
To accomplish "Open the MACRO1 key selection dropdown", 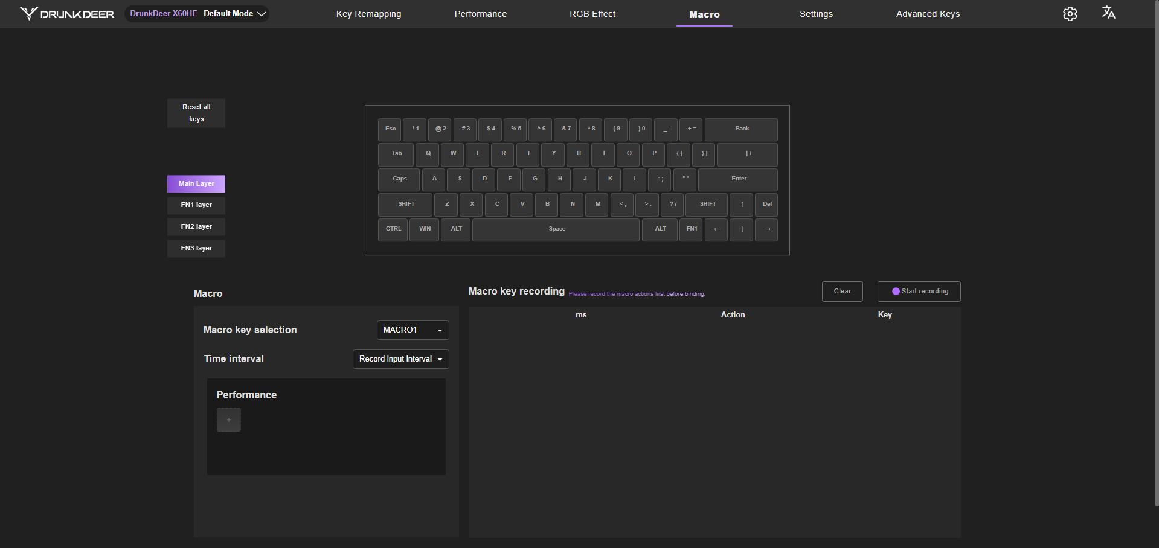I will tap(413, 330).
